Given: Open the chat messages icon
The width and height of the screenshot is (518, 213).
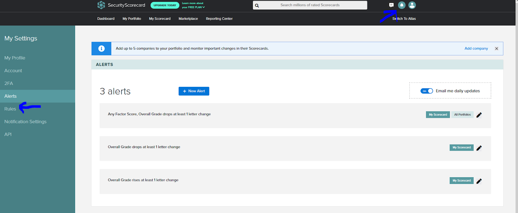Looking at the screenshot, I should pyautogui.click(x=391, y=5).
